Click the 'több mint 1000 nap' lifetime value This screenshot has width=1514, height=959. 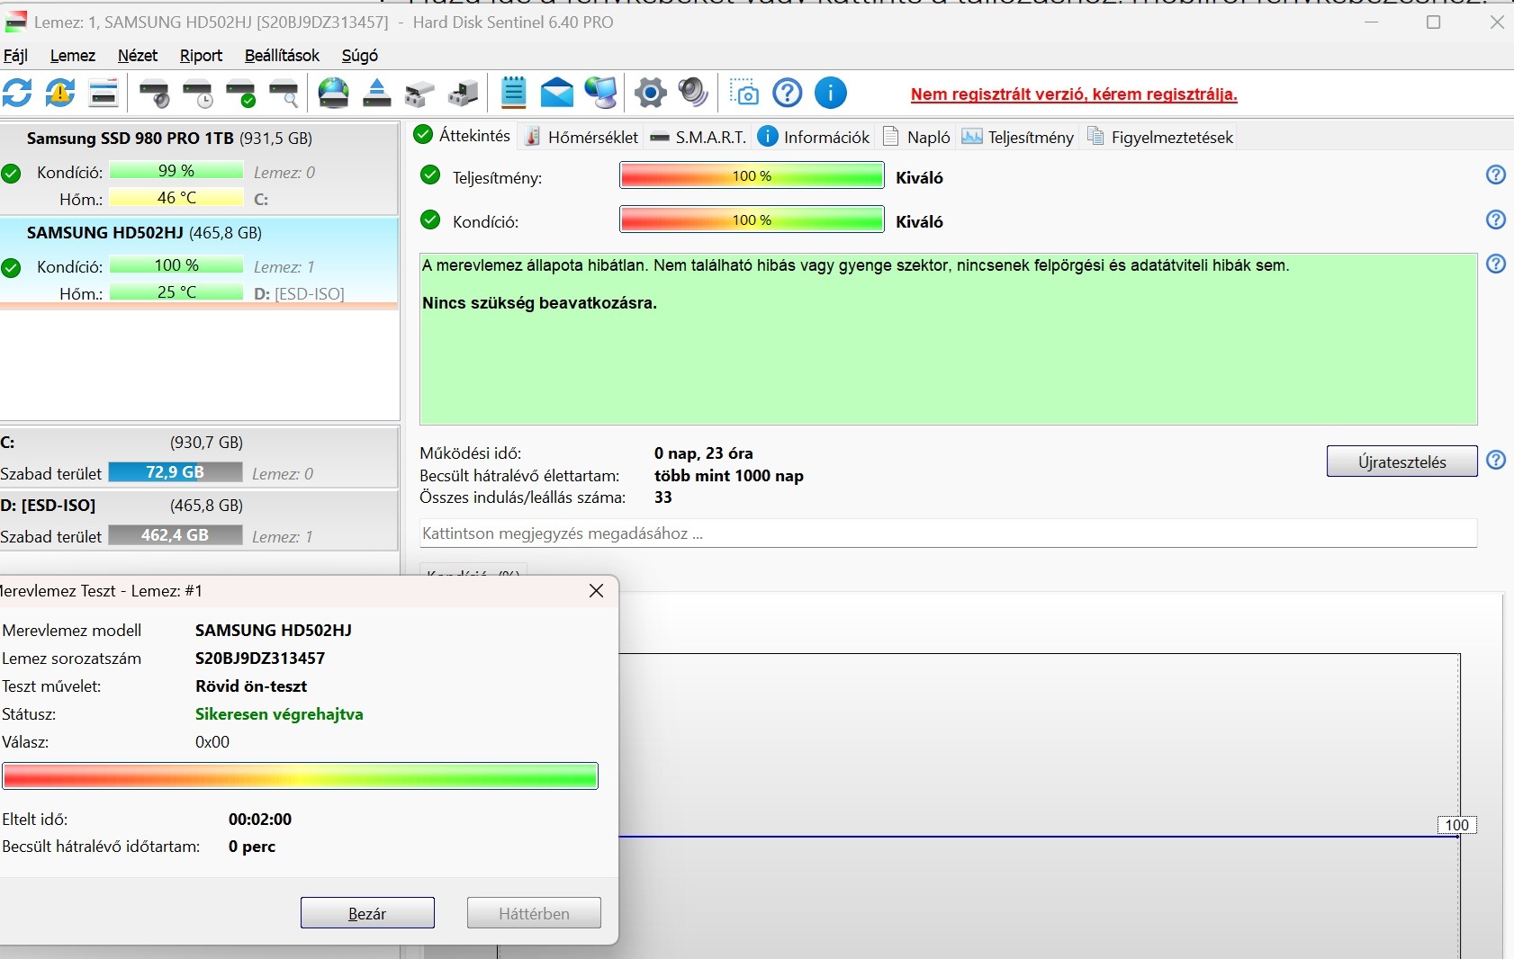(x=729, y=476)
